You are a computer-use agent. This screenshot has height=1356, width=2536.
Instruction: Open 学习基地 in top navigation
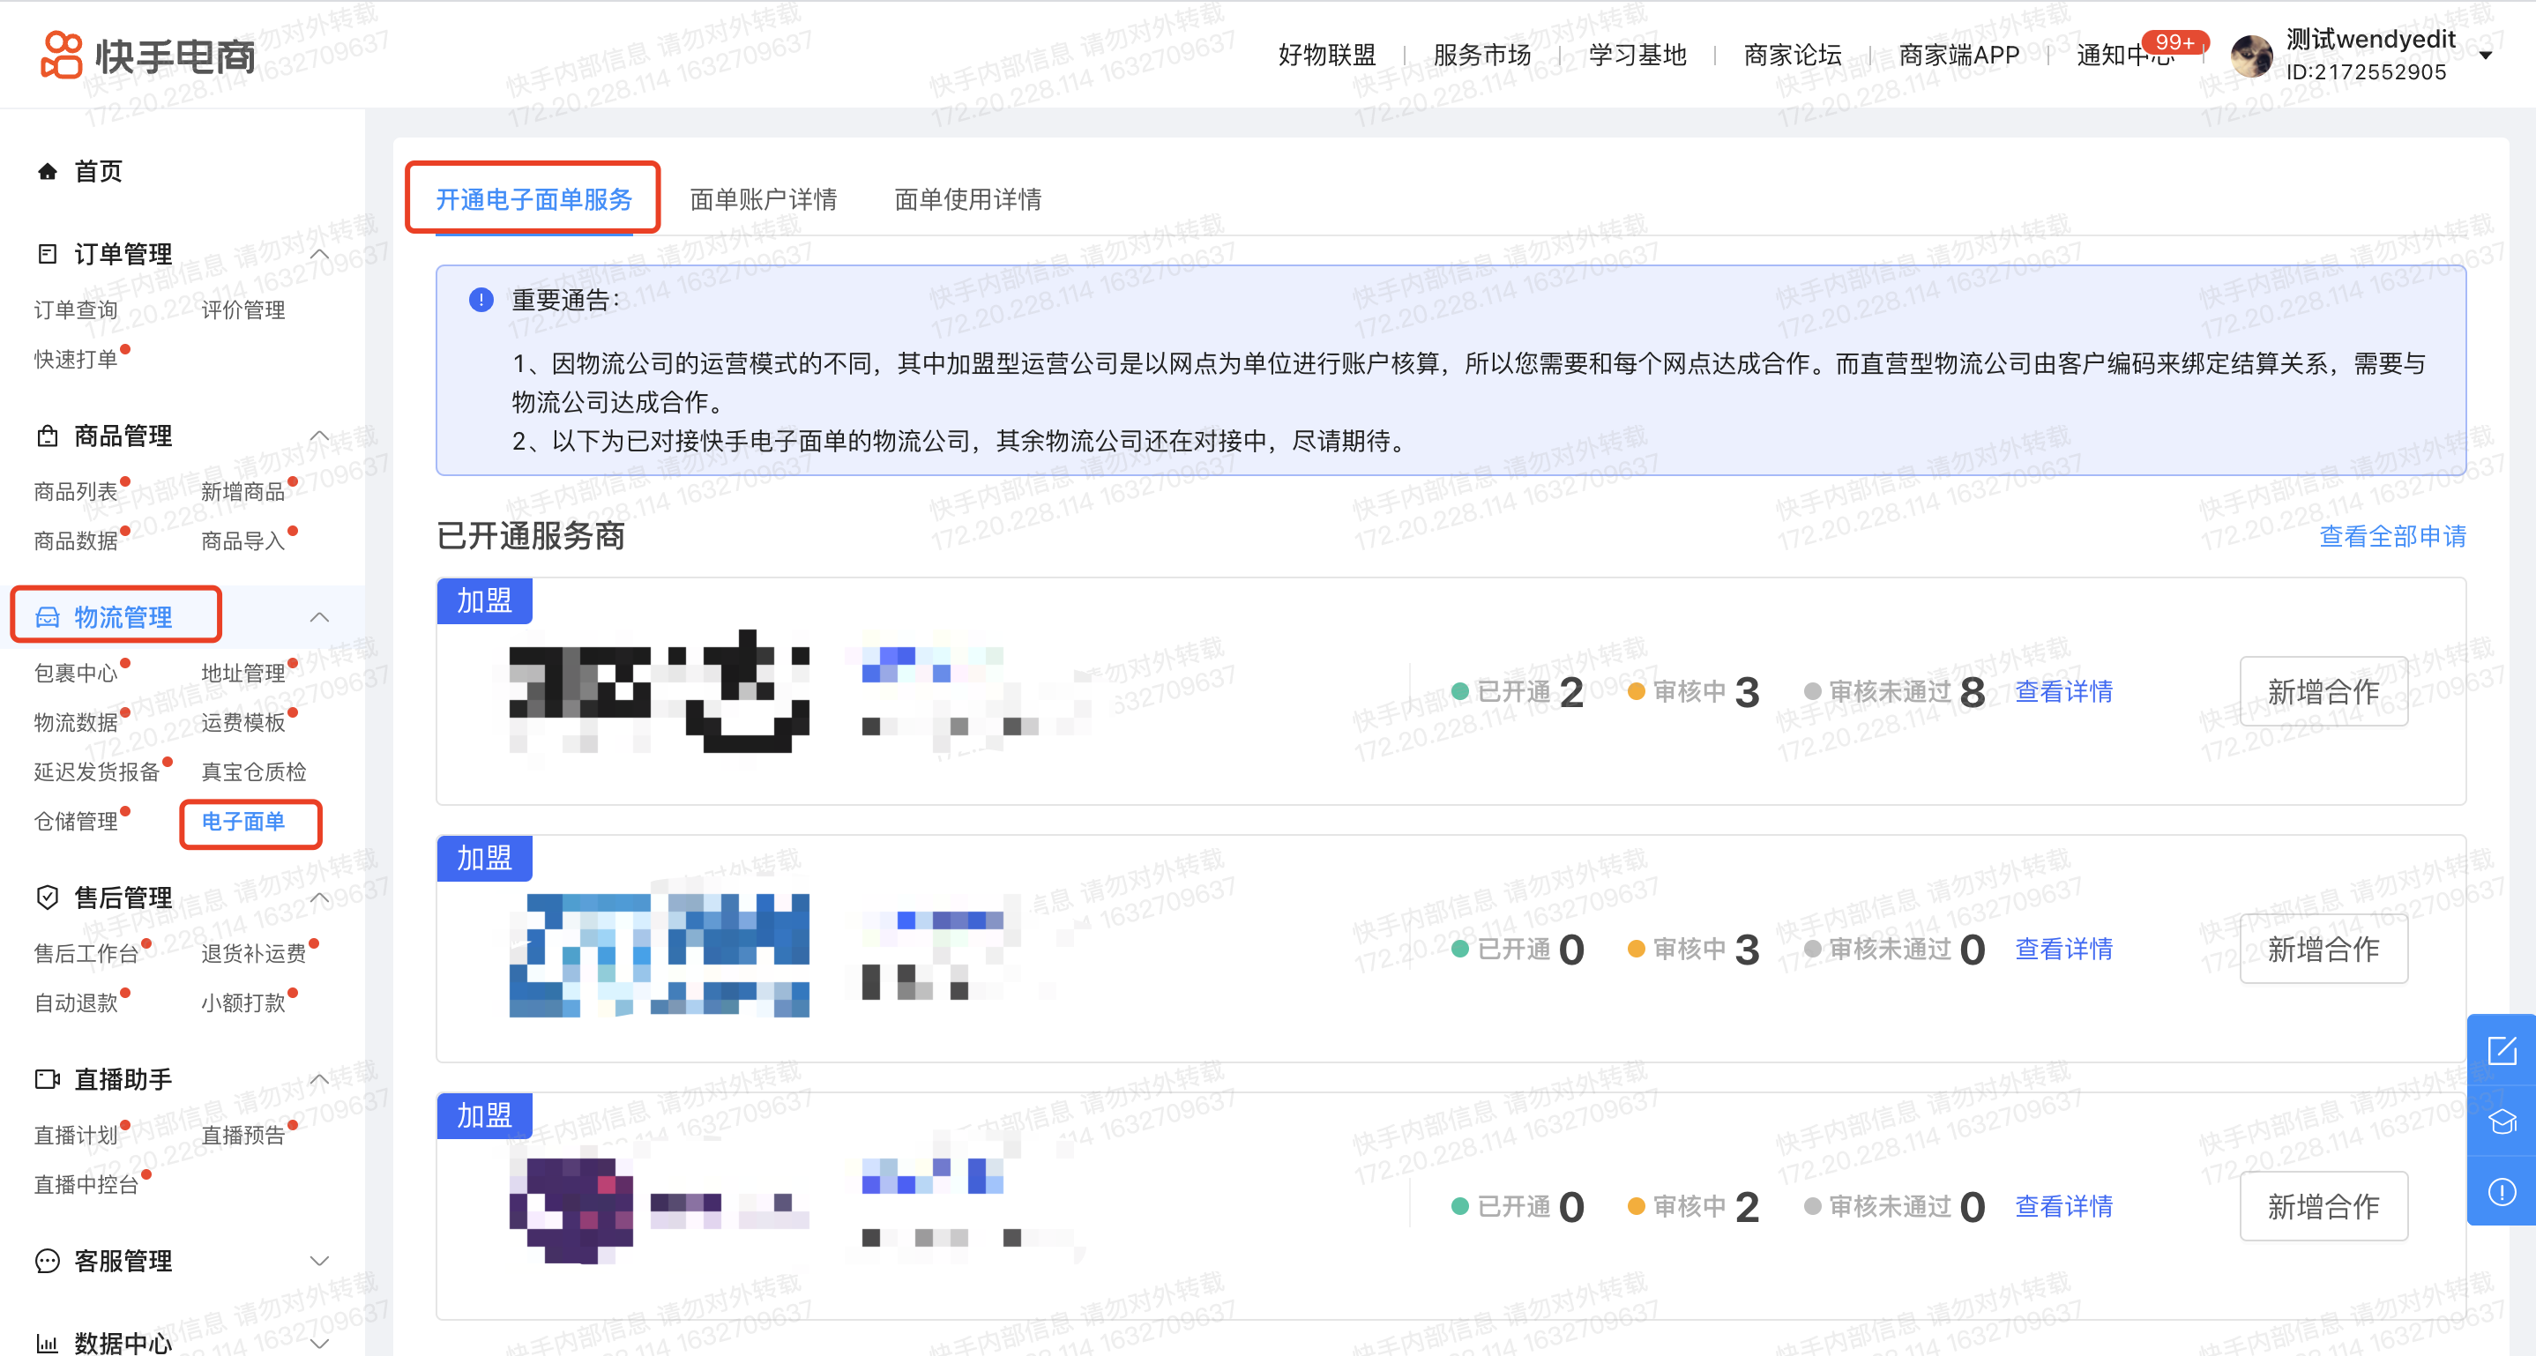[x=1637, y=56]
